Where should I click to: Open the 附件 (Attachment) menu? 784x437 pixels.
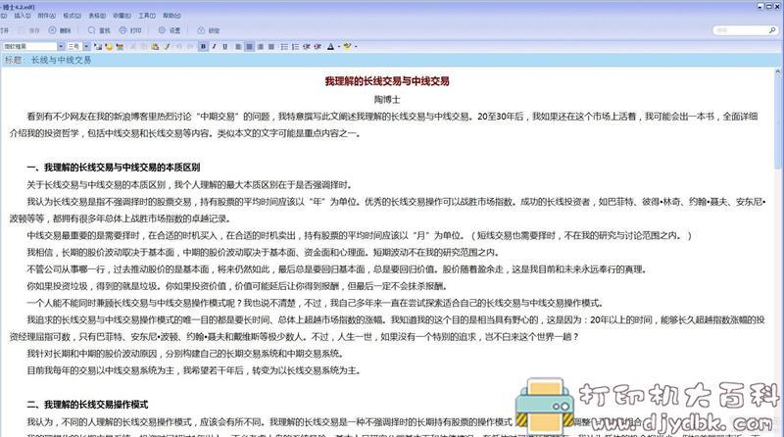tap(46, 16)
